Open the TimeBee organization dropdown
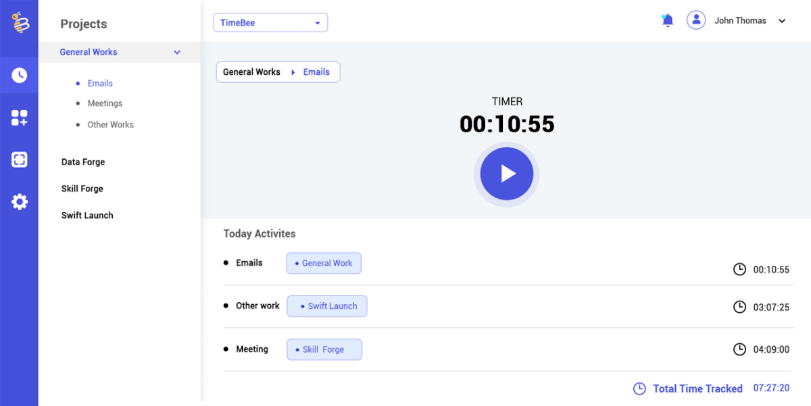The width and height of the screenshot is (811, 406). tap(270, 22)
